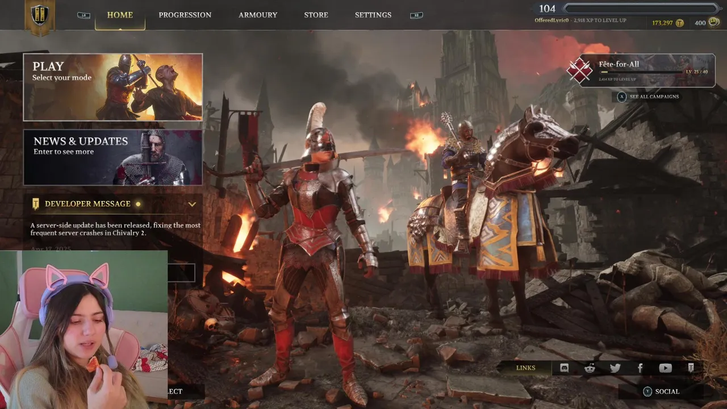The image size is (727, 409).
Task: Click the Fête-for-All crossed swords emblem
Action: coord(579,70)
